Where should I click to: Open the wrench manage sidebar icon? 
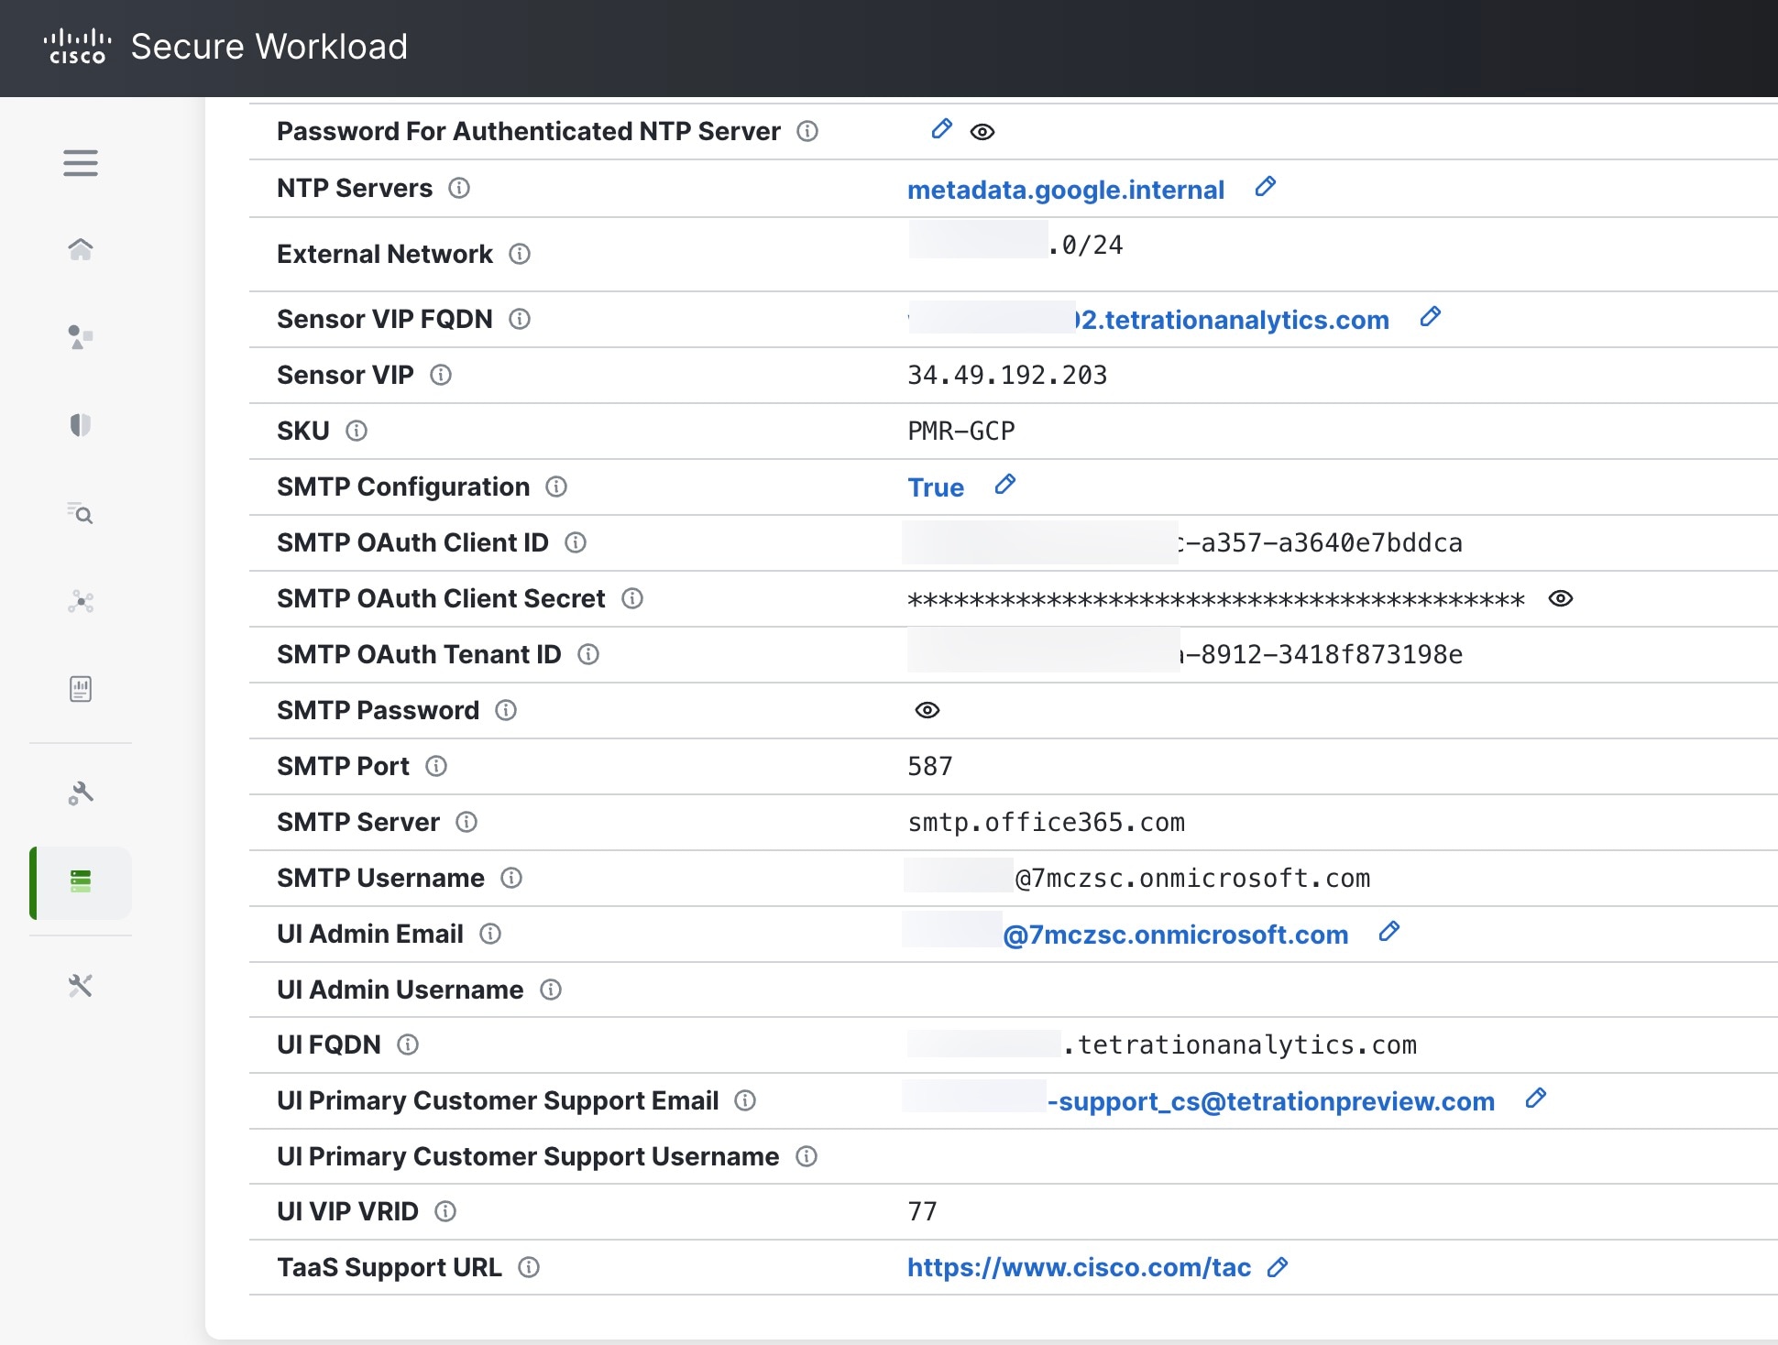click(x=81, y=793)
